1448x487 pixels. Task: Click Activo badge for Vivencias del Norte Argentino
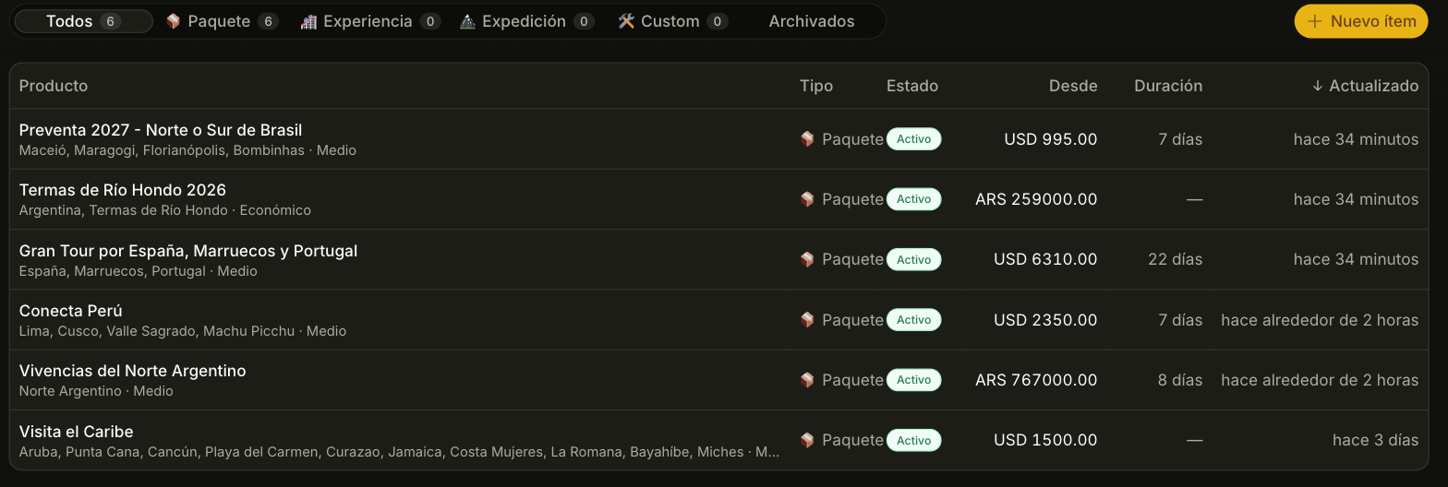(x=913, y=380)
